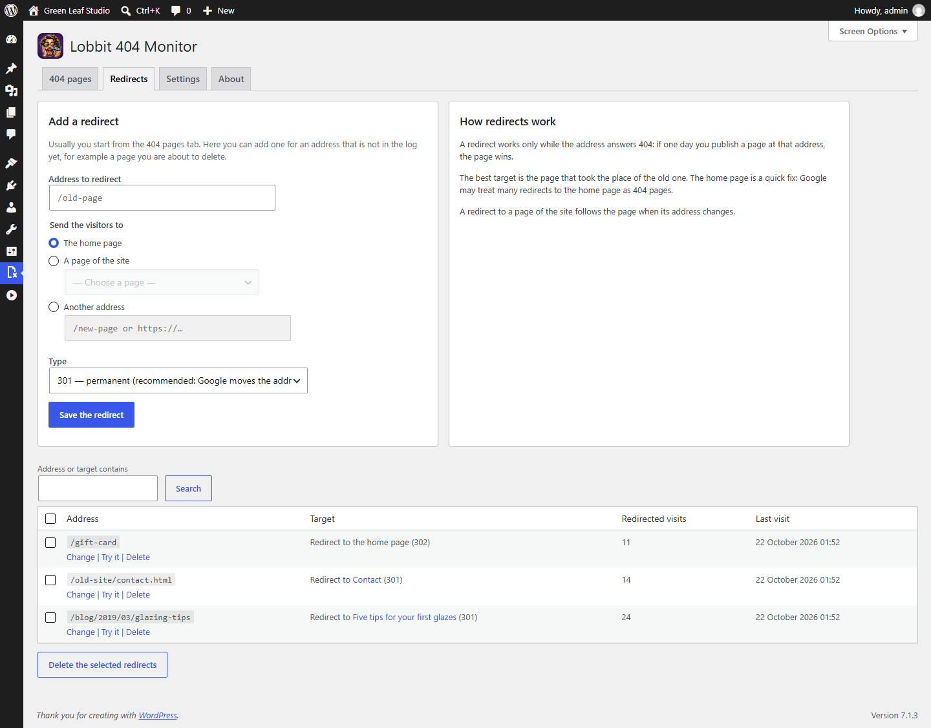Switch to the Settings tab
931x728 pixels.
pyautogui.click(x=183, y=79)
